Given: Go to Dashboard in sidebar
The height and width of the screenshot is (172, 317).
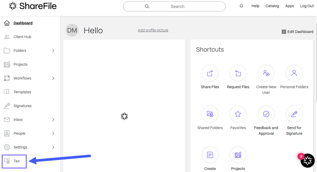Looking at the screenshot, I should [23, 23].
